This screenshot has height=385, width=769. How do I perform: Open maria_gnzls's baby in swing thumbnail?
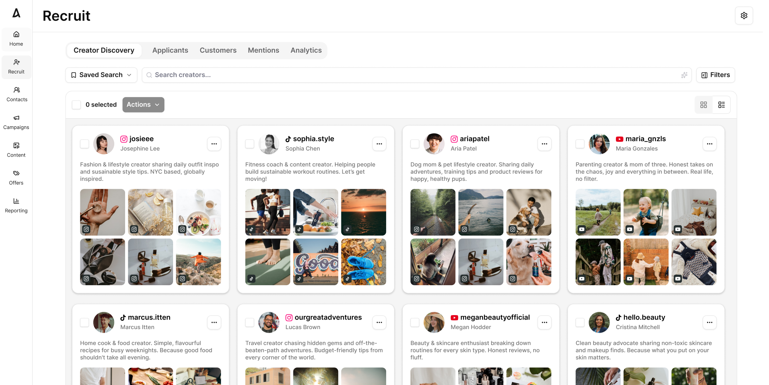[646, 212]
